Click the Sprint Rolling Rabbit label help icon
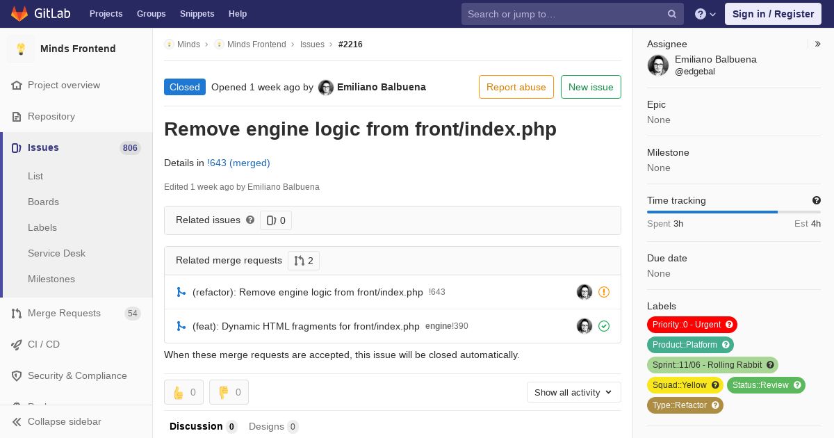Image resolution: width=834 pixels, height=438 pixels. (770, 365)
